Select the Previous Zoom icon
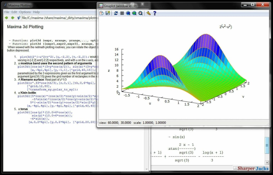Screen dimensions: 273x175 point(128,13)
